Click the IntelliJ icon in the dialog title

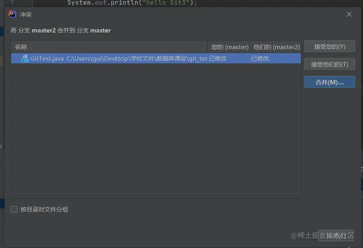[x=12, y=14]
